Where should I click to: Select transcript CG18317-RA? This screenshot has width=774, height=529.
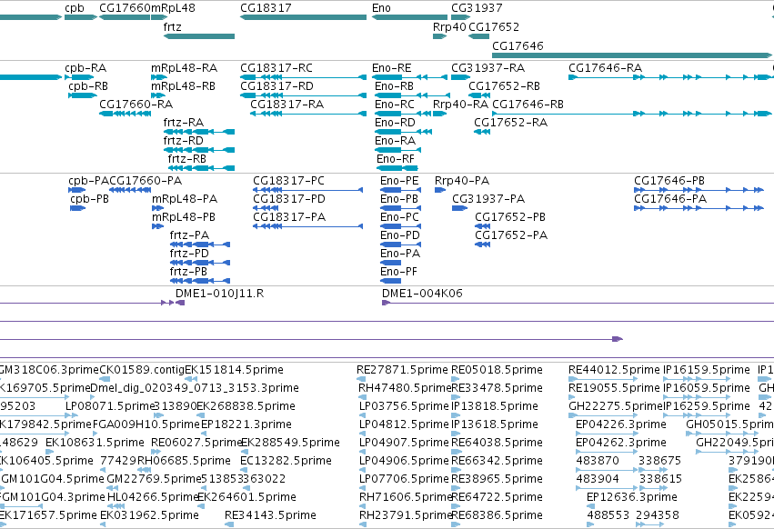(x=308, y=114)
